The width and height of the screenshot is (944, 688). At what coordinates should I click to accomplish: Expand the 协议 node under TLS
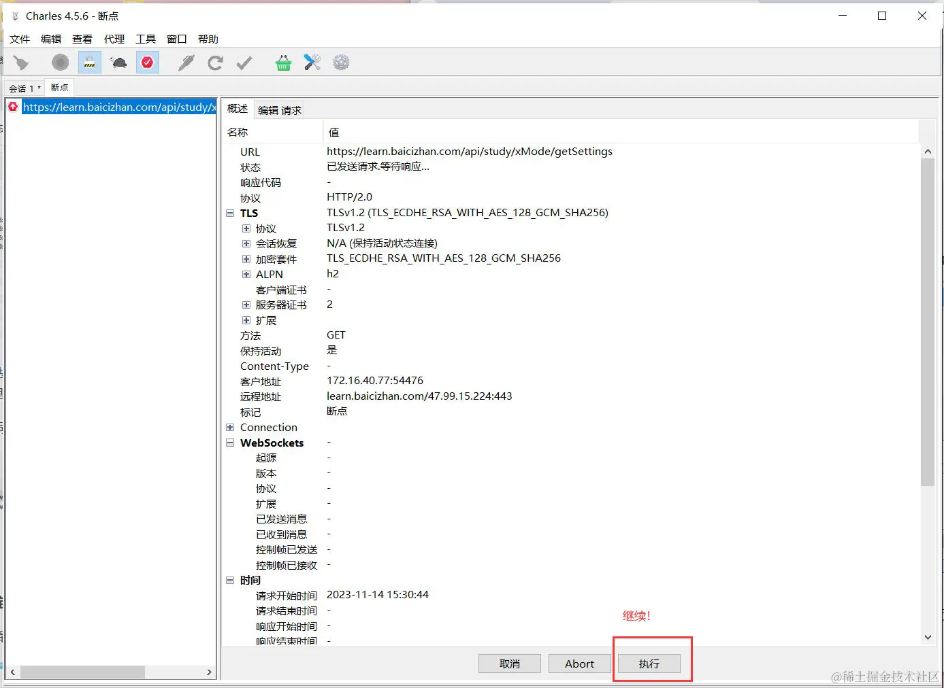click(246, 228)
